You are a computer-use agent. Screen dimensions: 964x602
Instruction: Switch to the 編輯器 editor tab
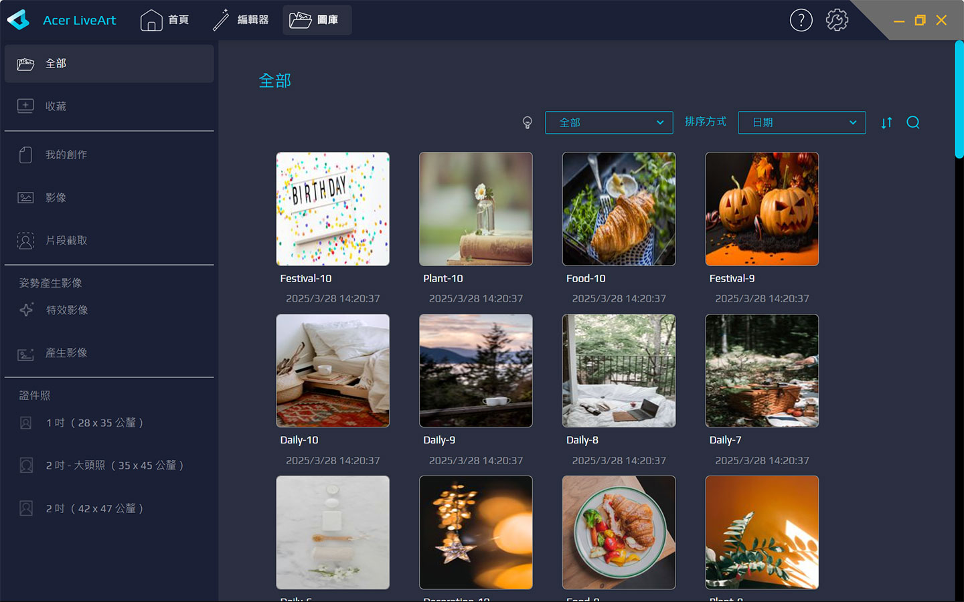point(241,20)
